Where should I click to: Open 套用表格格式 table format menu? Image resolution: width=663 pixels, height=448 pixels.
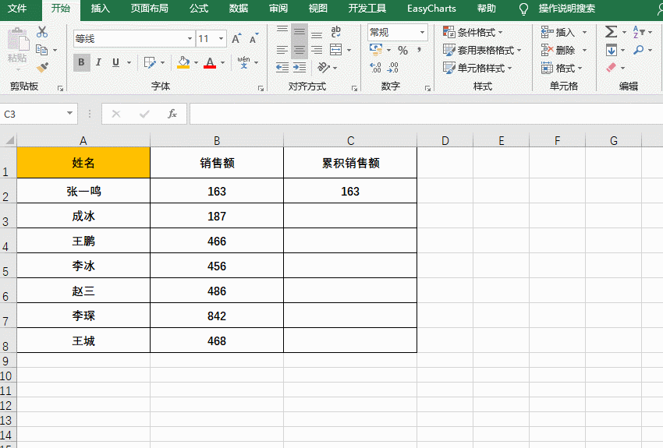[x=482, y=50]
